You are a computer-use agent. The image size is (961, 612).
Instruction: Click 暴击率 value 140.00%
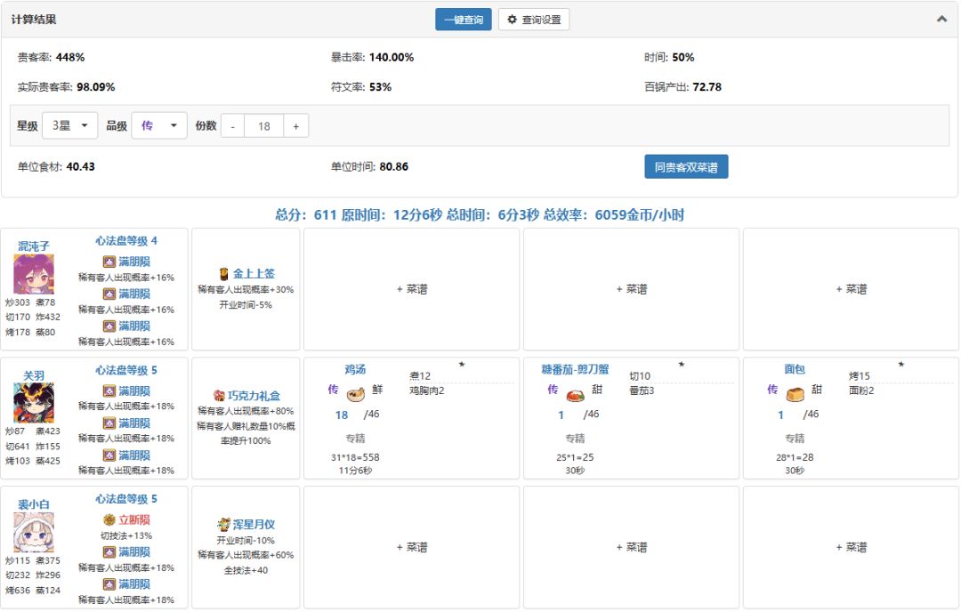[392, 58]
